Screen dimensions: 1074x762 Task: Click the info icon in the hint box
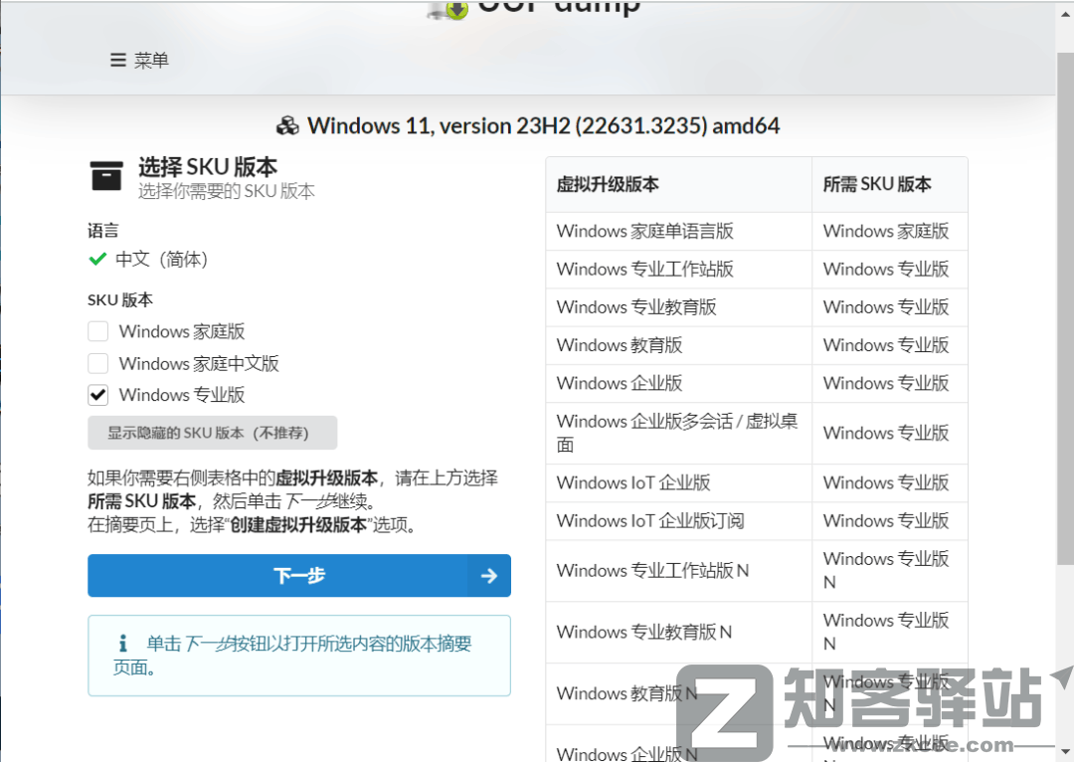click(123, 644)
